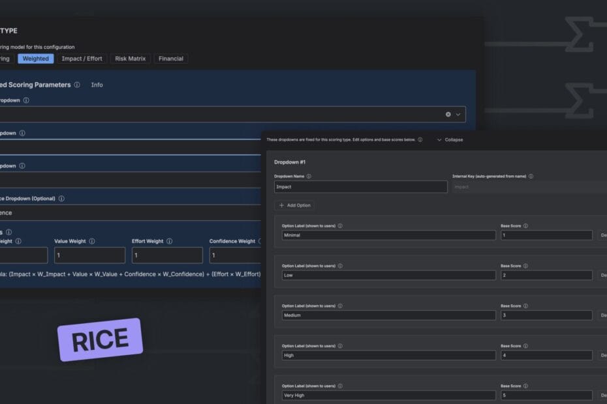
Task: Select the Risk Matrix scoring type
Action: point(131,59)
